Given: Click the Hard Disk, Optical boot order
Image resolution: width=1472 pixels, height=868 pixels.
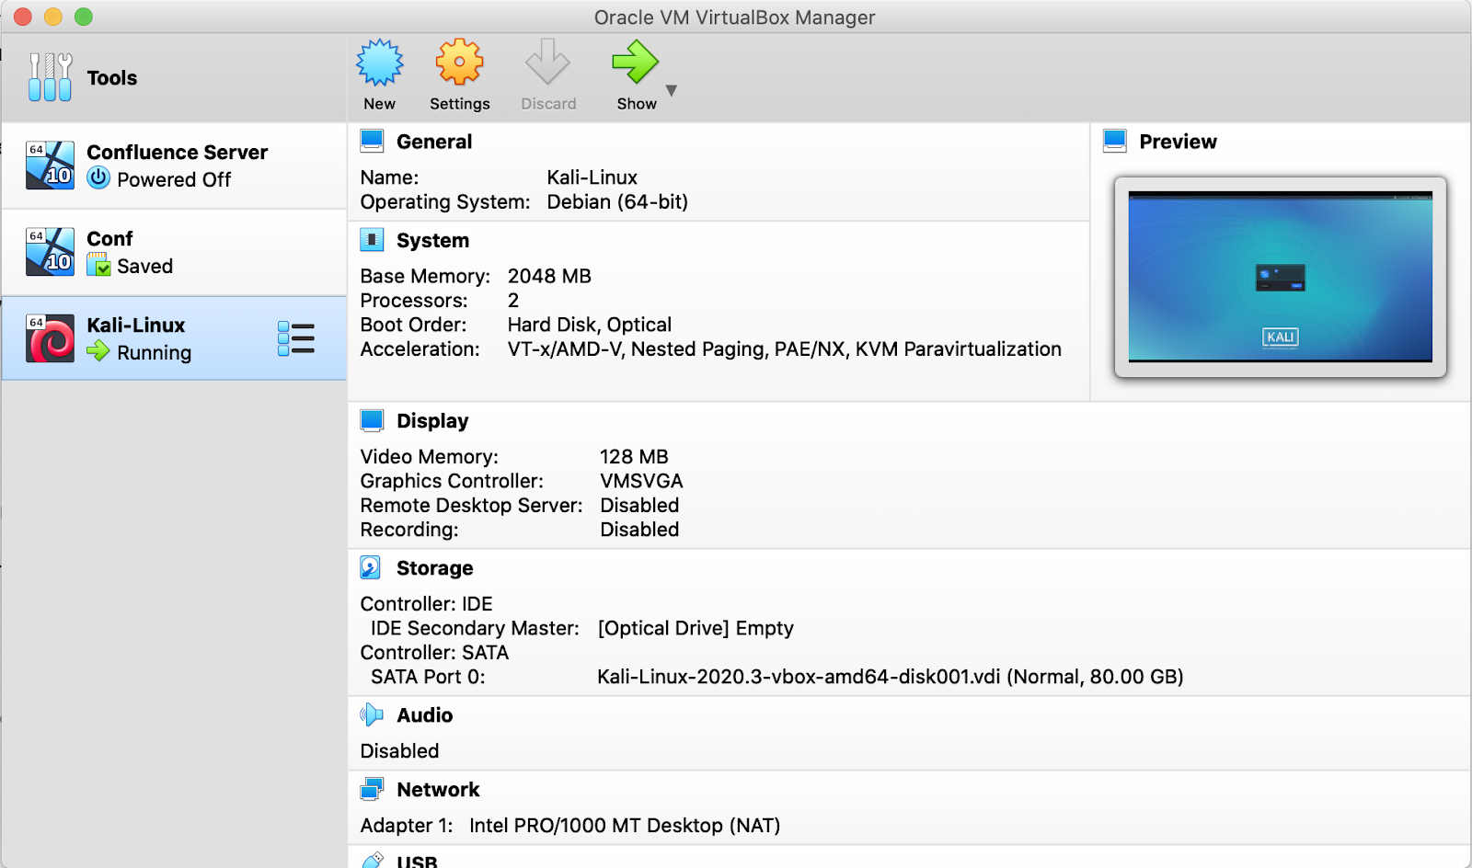Looking at the screenshot, I should [x=590, y=325].
